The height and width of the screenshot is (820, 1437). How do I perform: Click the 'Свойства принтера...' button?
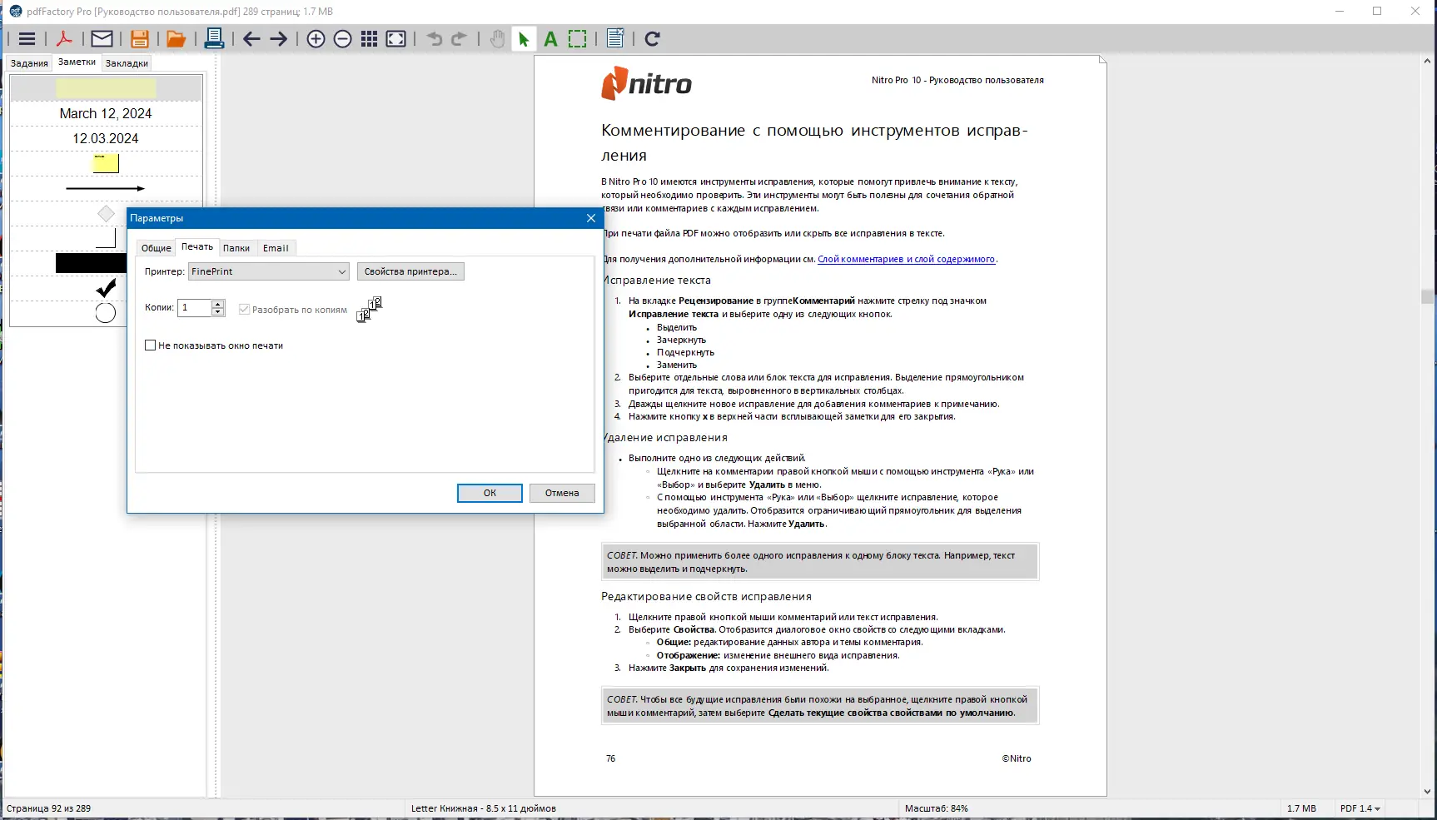(x=410, y=271)
